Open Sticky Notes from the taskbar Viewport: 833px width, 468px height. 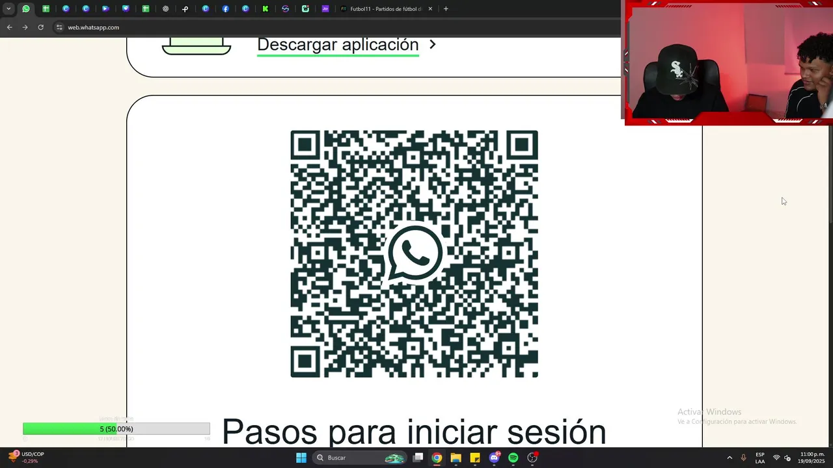pos(475,458)
